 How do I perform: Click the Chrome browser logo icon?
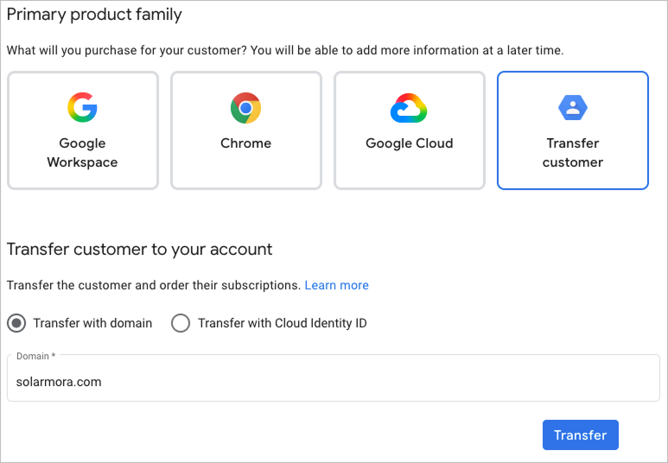point(245,108)
